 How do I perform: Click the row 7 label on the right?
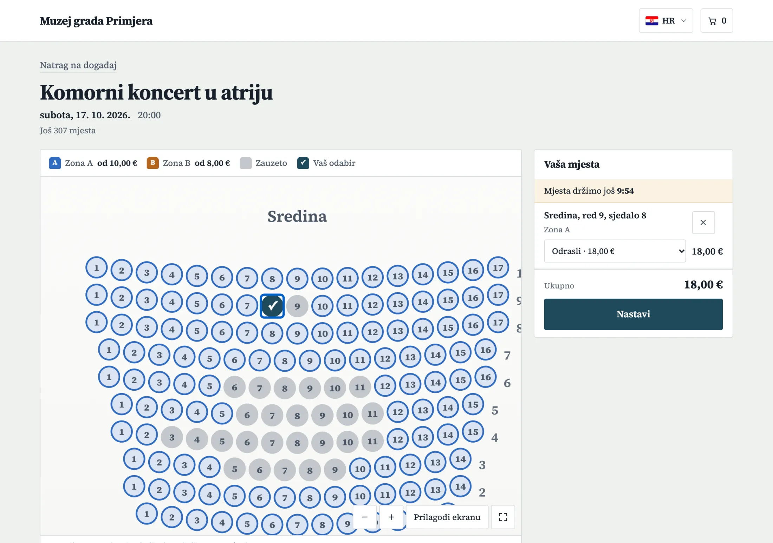click(x=507, y=356)
